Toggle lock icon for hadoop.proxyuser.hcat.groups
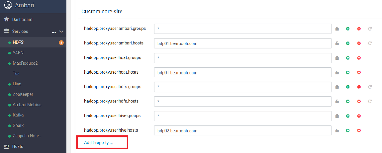 (x=337, y=58)
